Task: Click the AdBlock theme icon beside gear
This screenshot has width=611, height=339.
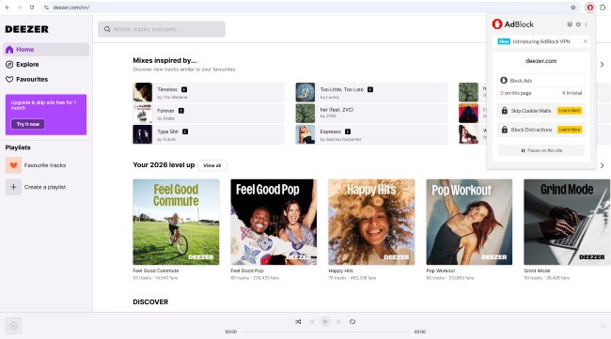Action: pos(570,24)
